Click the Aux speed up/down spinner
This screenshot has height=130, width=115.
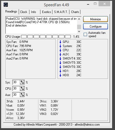[x=22, y=95]
